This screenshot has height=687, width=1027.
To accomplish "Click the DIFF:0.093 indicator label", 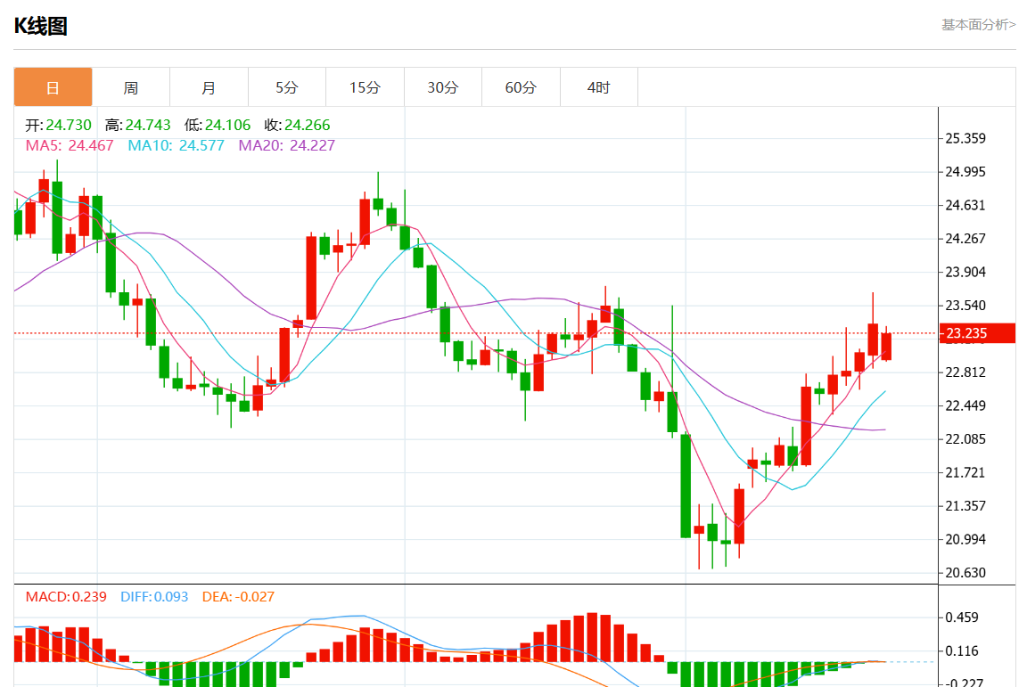I will 154,597.
